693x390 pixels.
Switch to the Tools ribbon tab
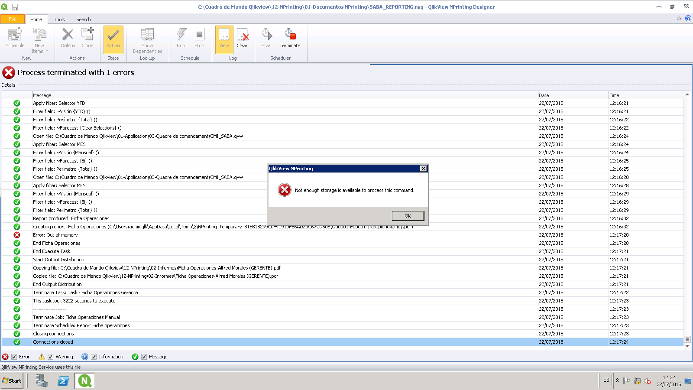click(59, 19)
